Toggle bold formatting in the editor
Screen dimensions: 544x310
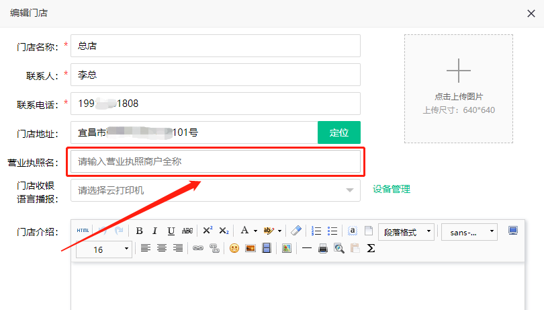coord(139,231)
